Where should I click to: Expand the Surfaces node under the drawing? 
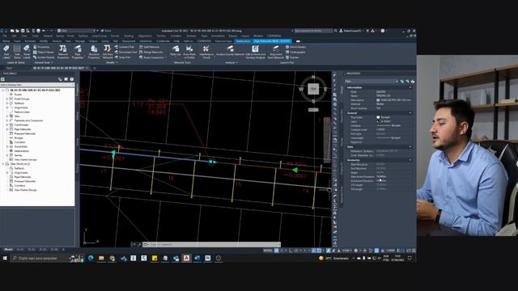click(7, 103)
